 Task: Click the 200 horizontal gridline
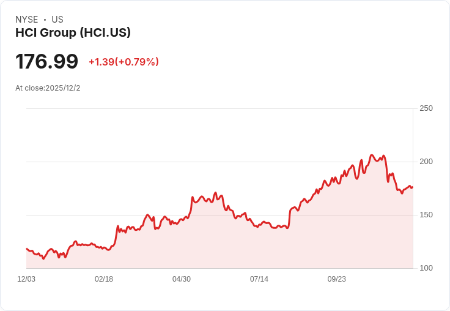tap(183, 162)
